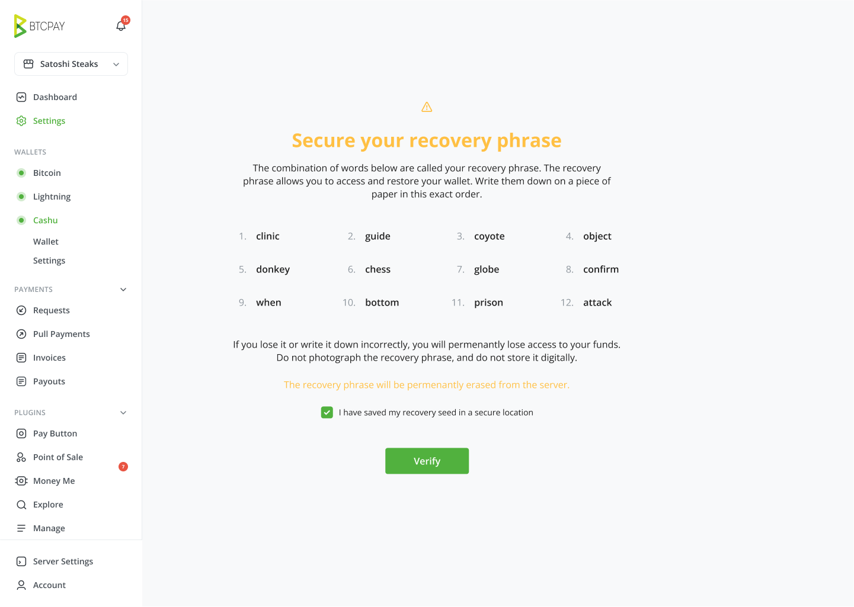Screen dimensions: 854x607
Task: Click the Explore magnifier icon
Action: click(x=21, y=505)
